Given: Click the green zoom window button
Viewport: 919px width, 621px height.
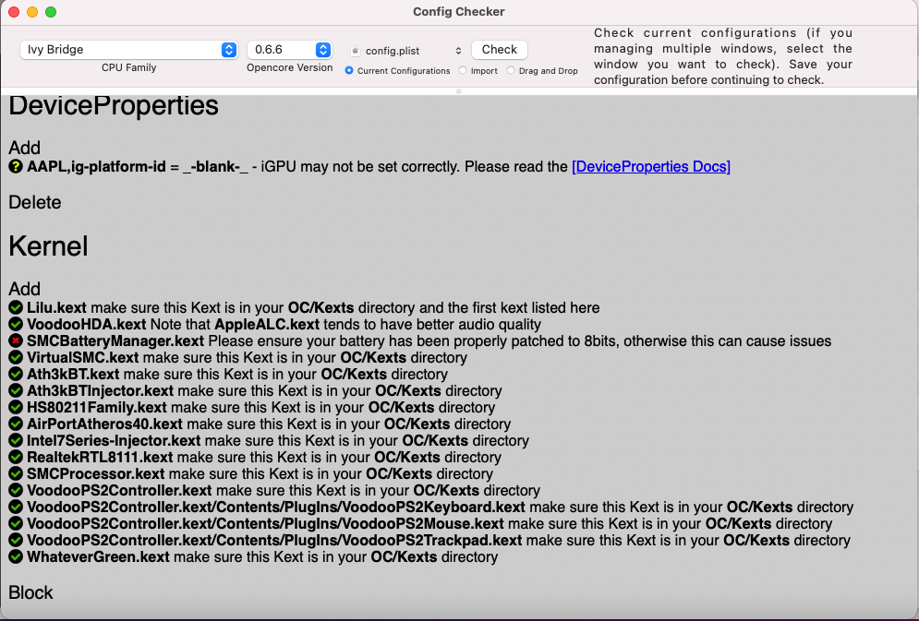Looking at the screenshot, I should point(51,12).
